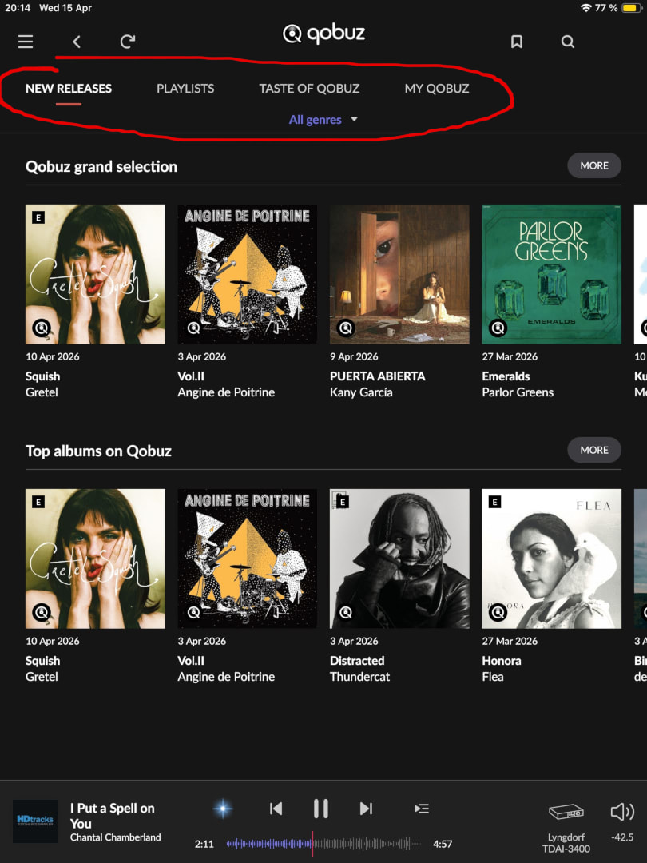Go back with the left arrow
647x863 pixels.
click(77, 42)
